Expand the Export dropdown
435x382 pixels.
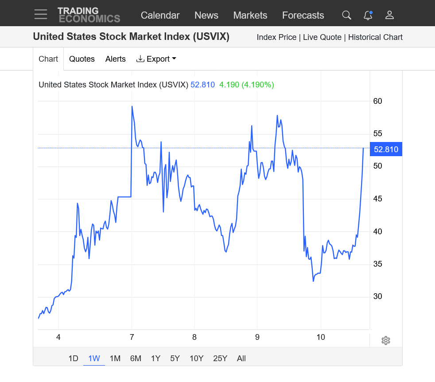[156, 59]
